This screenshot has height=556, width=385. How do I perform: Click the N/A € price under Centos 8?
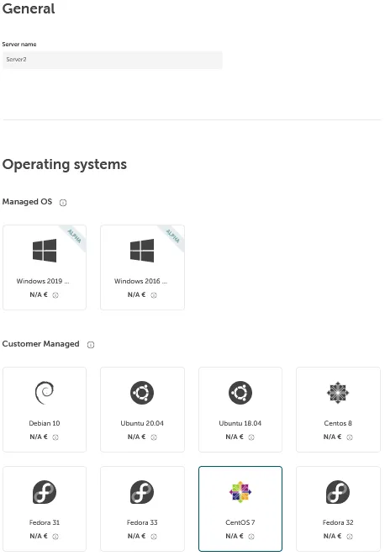pos(332,437)
